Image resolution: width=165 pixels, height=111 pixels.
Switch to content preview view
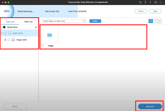[159, 21]
